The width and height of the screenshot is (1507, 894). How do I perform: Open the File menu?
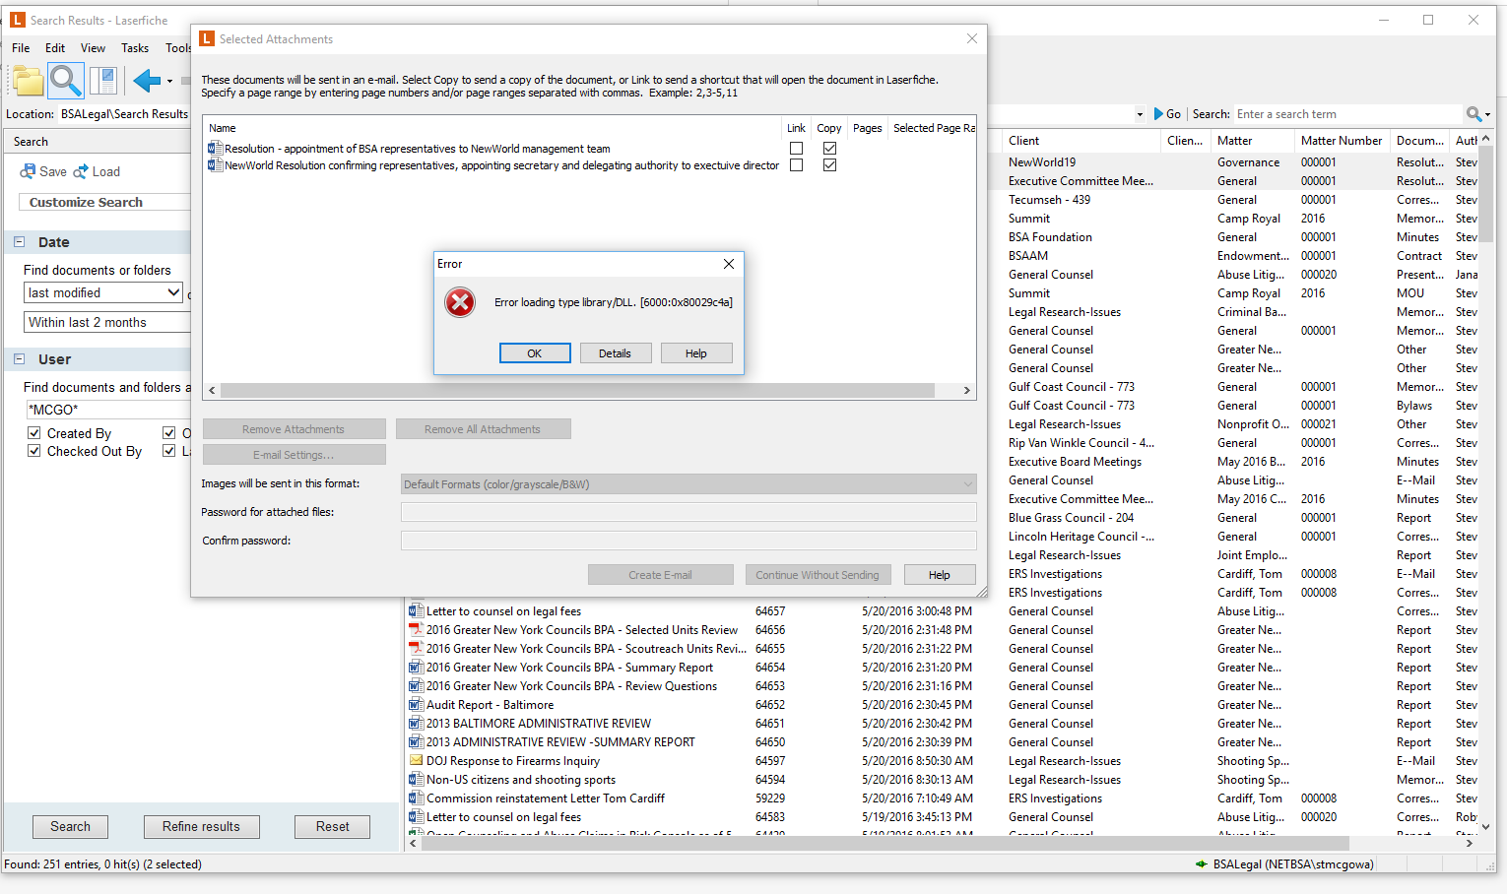click(x=21, y=47)
